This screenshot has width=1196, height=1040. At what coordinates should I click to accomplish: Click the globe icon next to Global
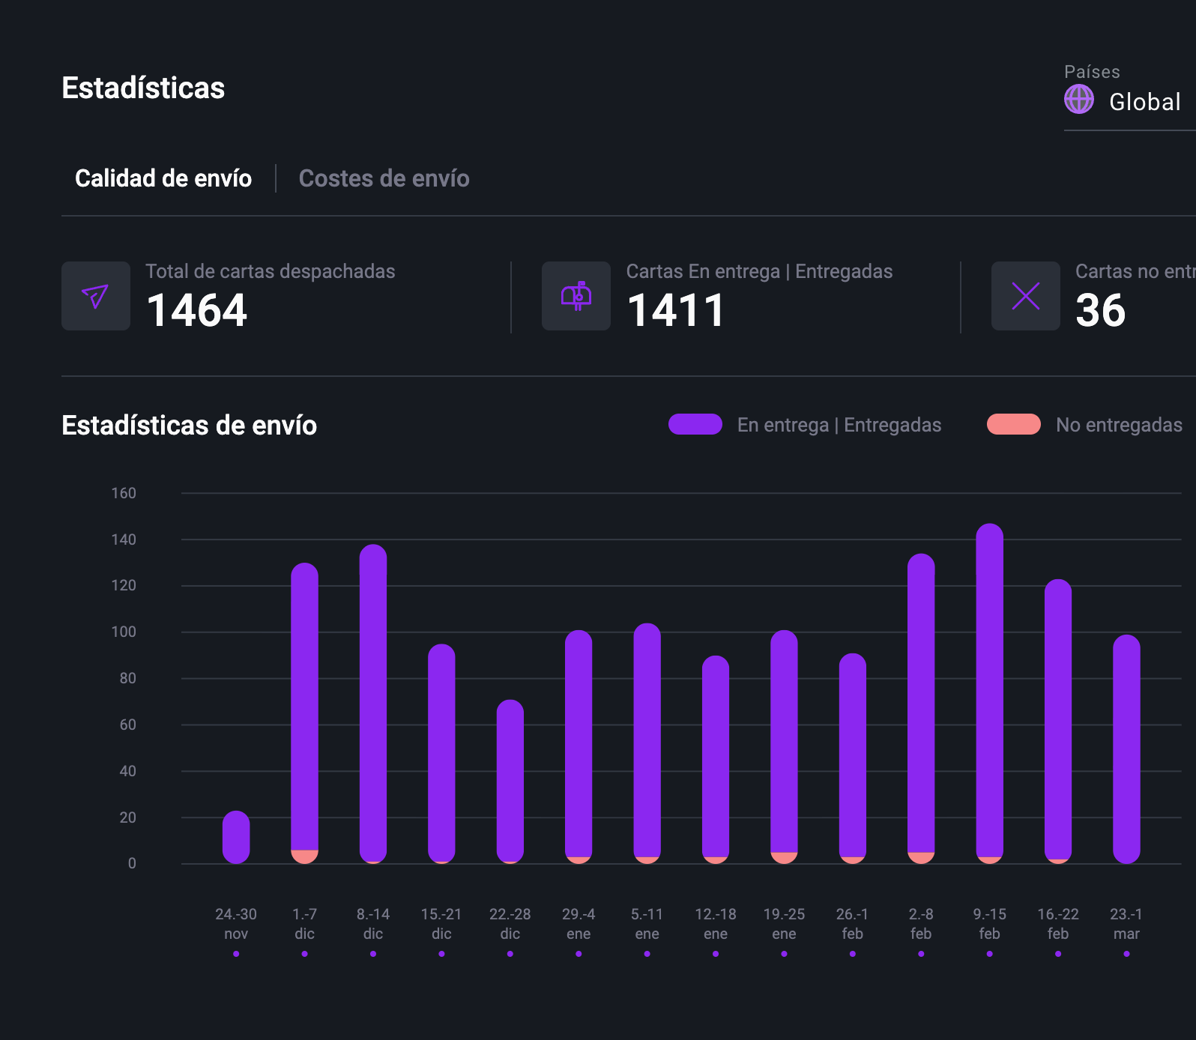1079,100
